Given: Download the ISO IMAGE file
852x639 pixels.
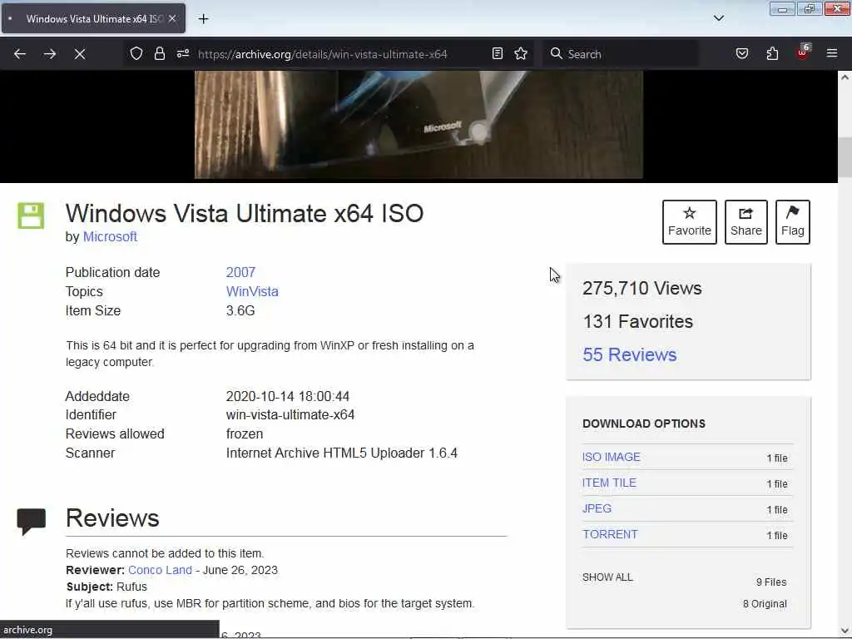Looking at the screenshot, I should click(x=612, y=457).
